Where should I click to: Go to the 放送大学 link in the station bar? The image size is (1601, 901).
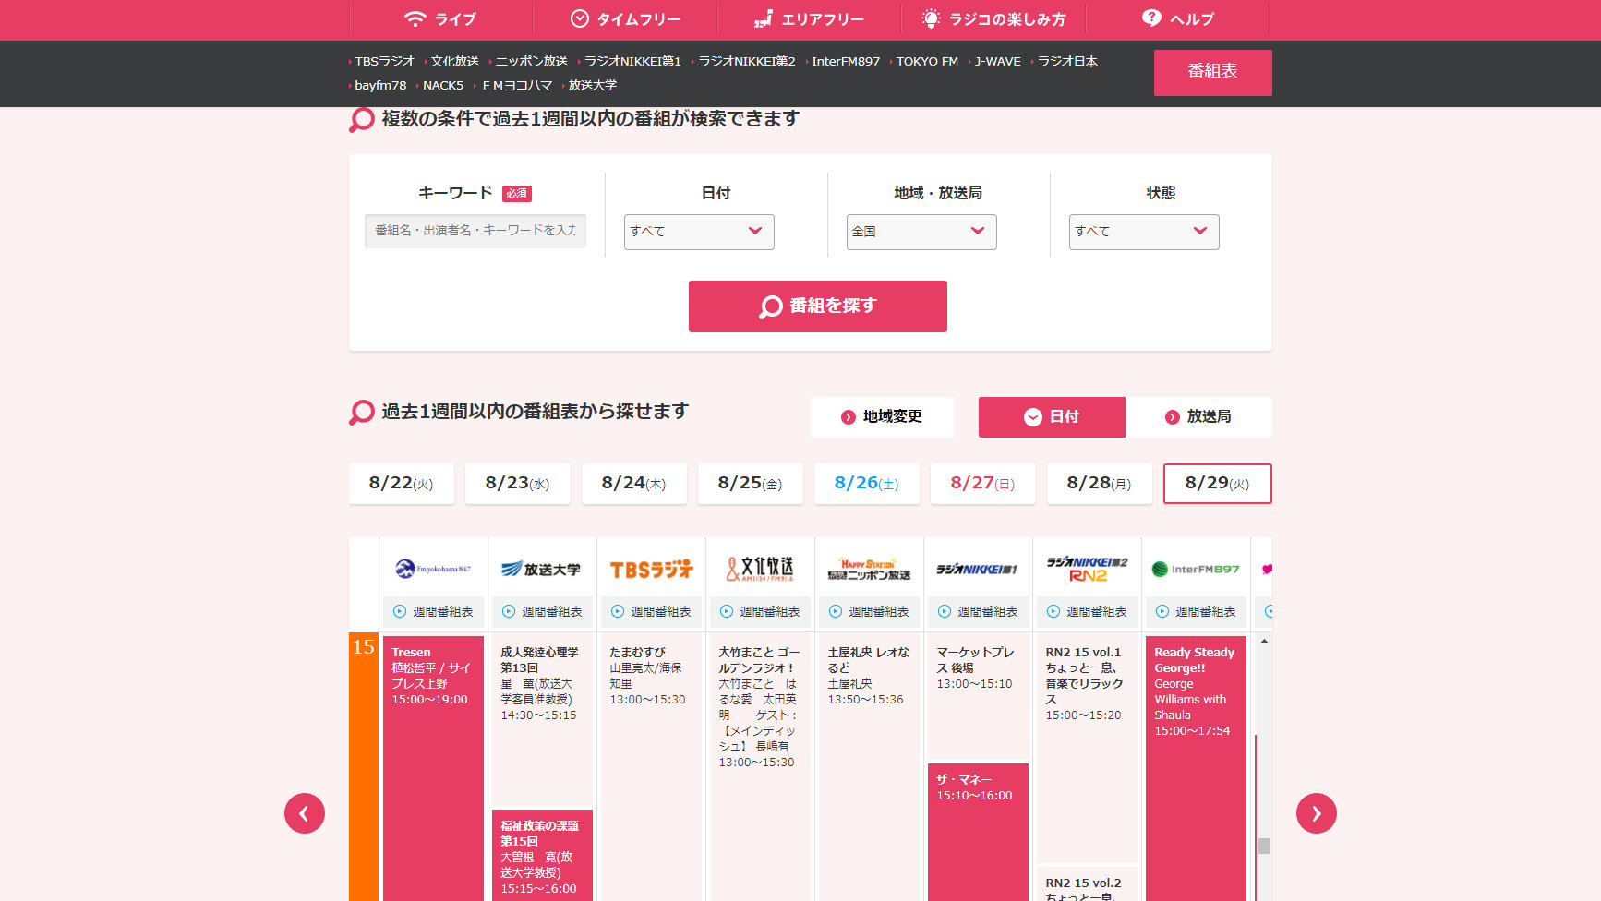(x=591, y=85)
